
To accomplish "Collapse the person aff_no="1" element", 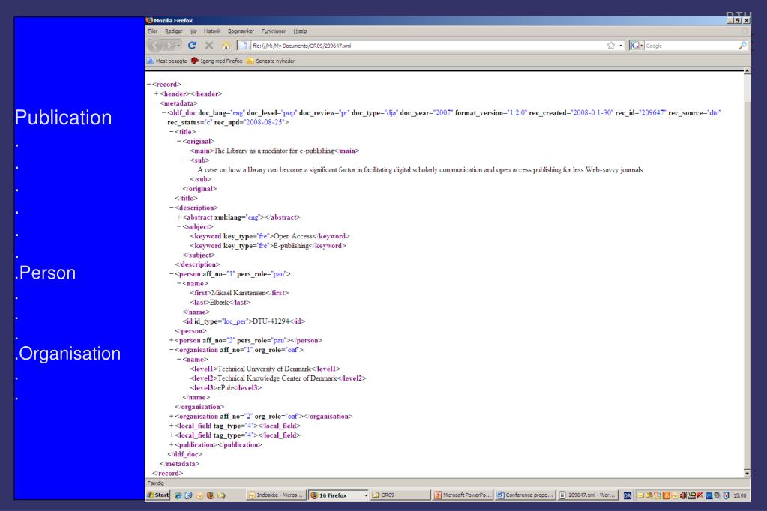I will pos(171,274).
